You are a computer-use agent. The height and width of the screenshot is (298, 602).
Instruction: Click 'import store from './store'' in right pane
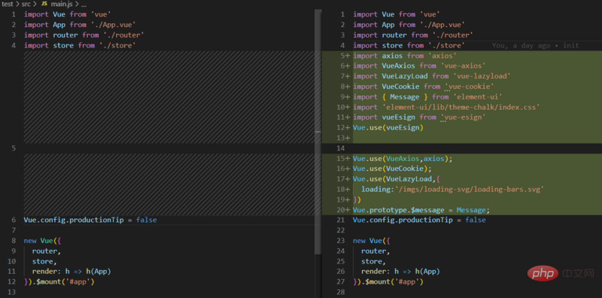point(409,45)
